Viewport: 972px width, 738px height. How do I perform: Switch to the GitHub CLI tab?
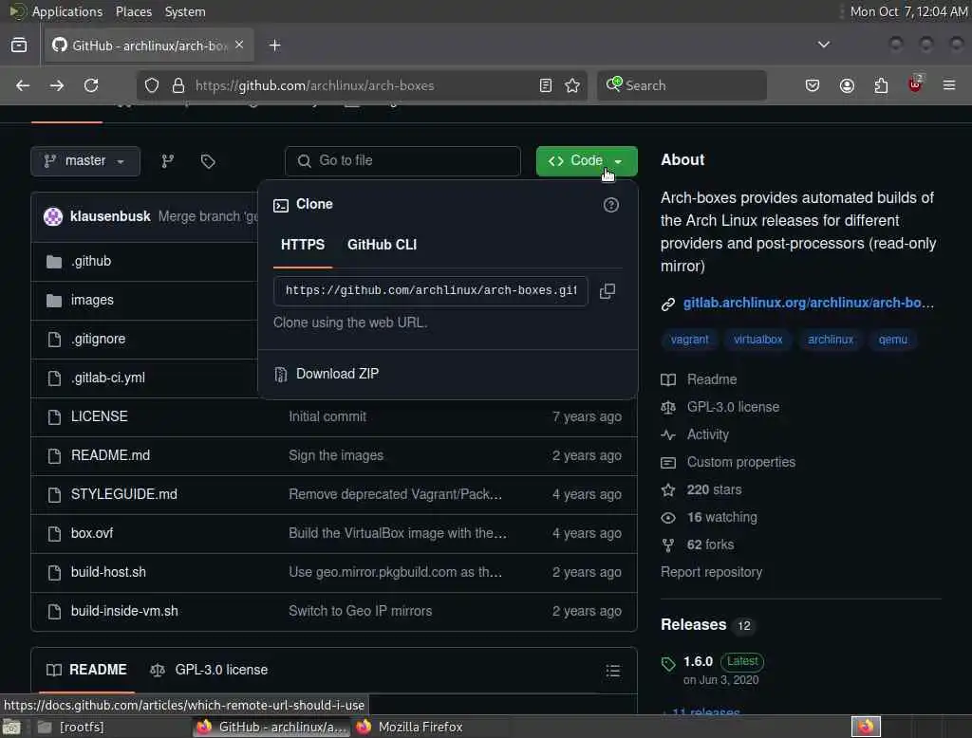coord(382,245)
